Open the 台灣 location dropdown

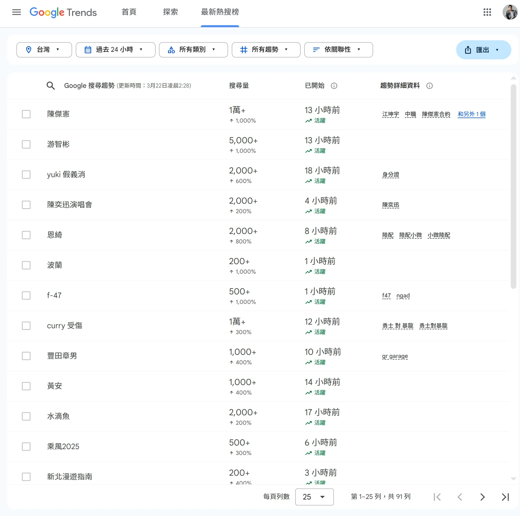point(44,50)
